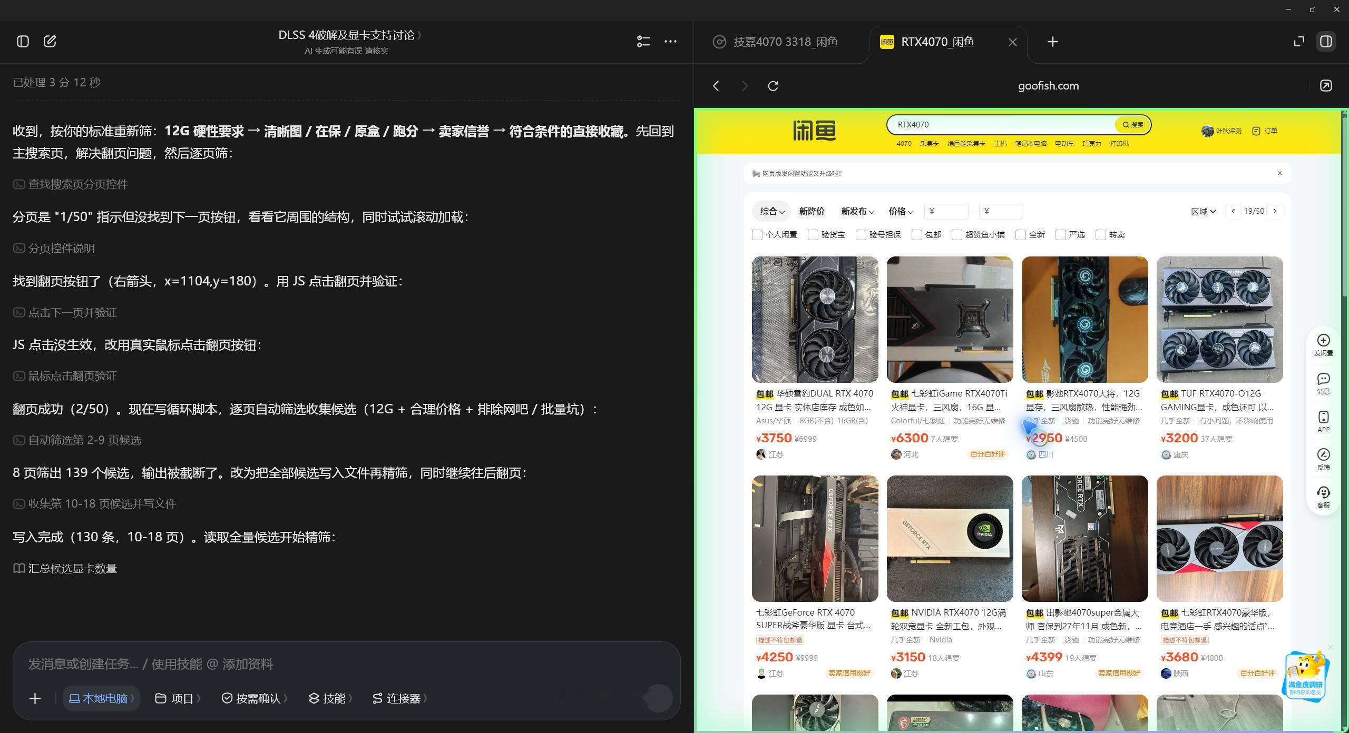Open a new browser tab with the plus icon

pyautogui.click(x=1052, y=42)
